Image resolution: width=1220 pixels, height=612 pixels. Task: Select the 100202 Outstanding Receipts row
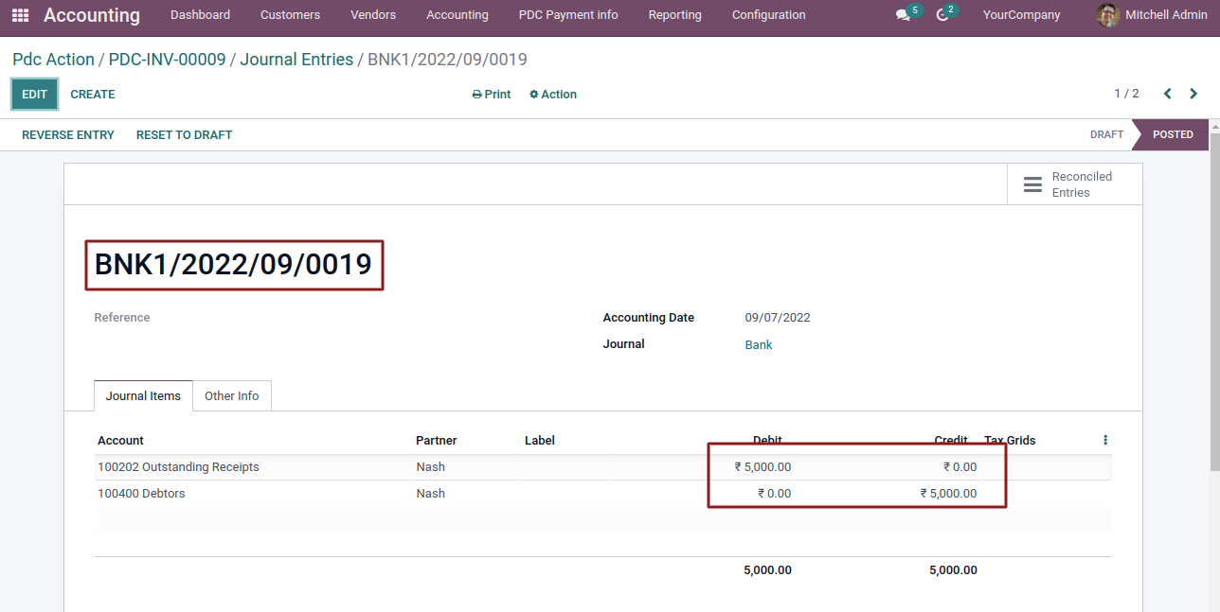(x=603, y=467)
